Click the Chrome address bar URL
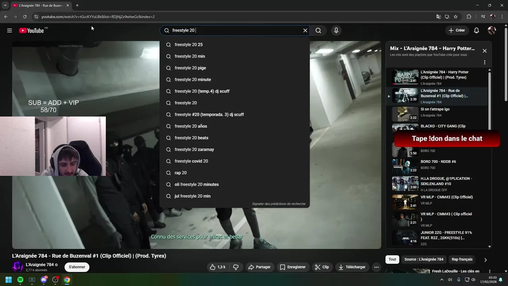 (98, 17)
